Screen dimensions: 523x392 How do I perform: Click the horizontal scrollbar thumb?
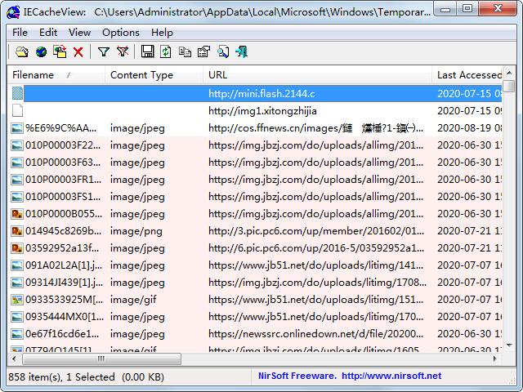[101, 359]
